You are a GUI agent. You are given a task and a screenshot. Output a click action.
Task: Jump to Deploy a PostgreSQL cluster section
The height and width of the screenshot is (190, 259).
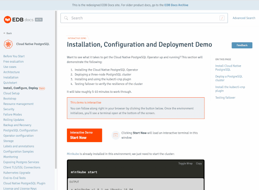(229, 78)
